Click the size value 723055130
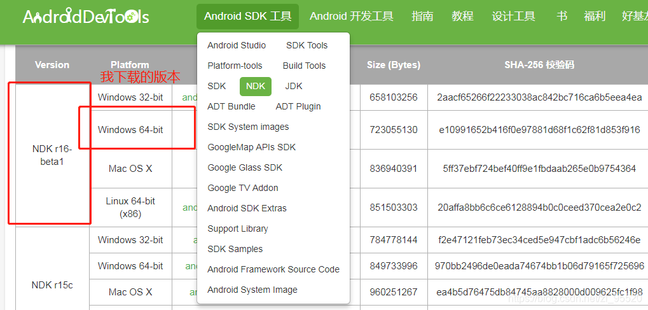Viewport: 648px width, 310px height. coord(394,130)
